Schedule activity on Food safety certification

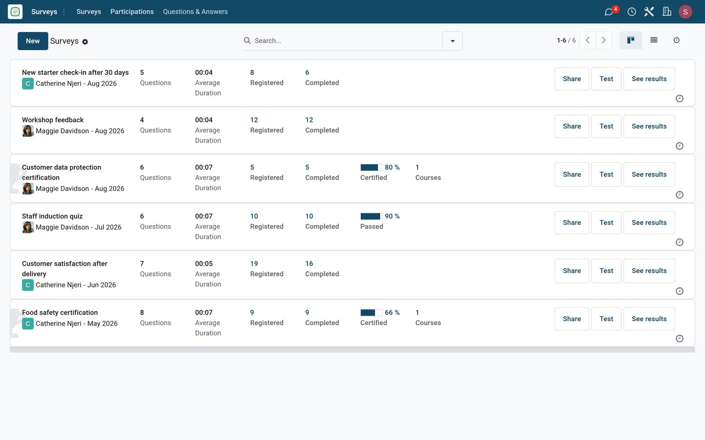pos(679,339)
